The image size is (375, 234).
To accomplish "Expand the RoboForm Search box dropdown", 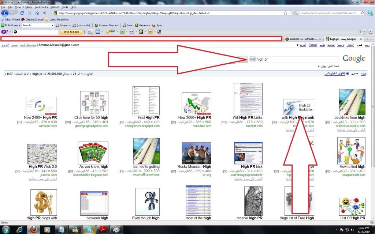I will pyautogui.click(x=52, y=25).
